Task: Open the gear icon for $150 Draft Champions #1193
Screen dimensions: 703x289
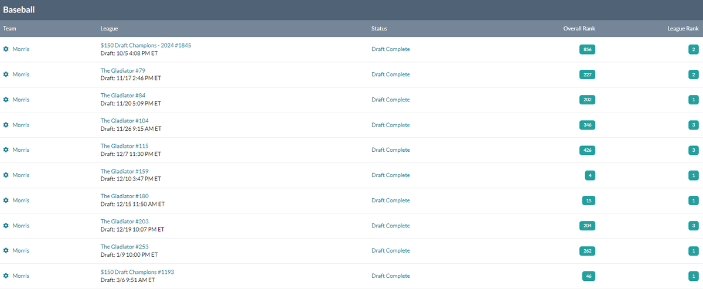Action: pos(6,276)
